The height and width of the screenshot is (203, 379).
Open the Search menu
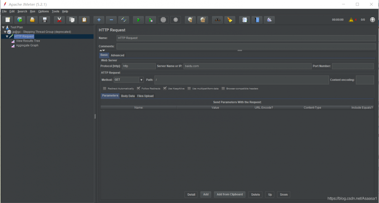22,12
